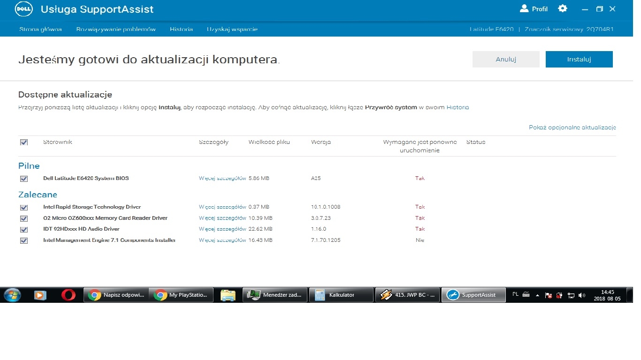Click the Zalecane section heading

pos(38,195)
